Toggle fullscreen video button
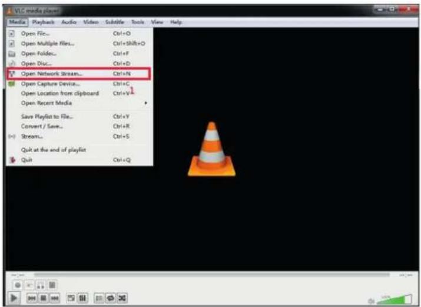 pyautogui.click(x=71, y=298)
